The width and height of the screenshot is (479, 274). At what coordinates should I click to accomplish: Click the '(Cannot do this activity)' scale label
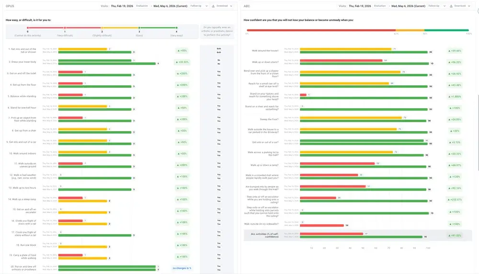coord(27,35)
